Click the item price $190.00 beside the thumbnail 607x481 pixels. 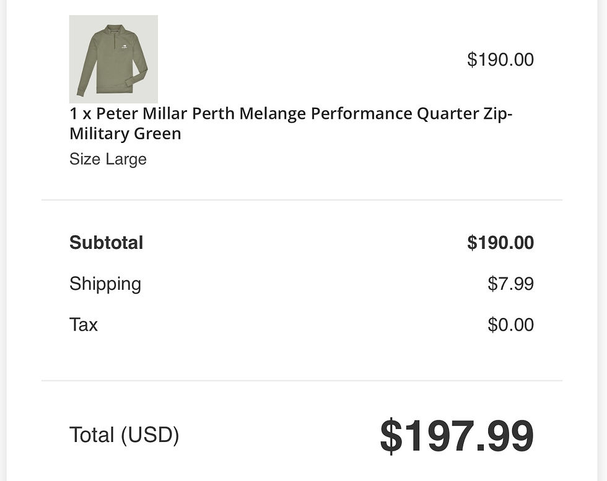click(500, 59)
